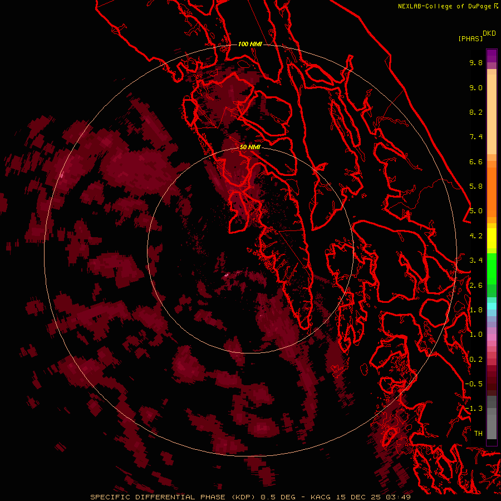This screenshot has height=501, width=501.
Task: Click the TH threshold label
Action: pos(478,434)
